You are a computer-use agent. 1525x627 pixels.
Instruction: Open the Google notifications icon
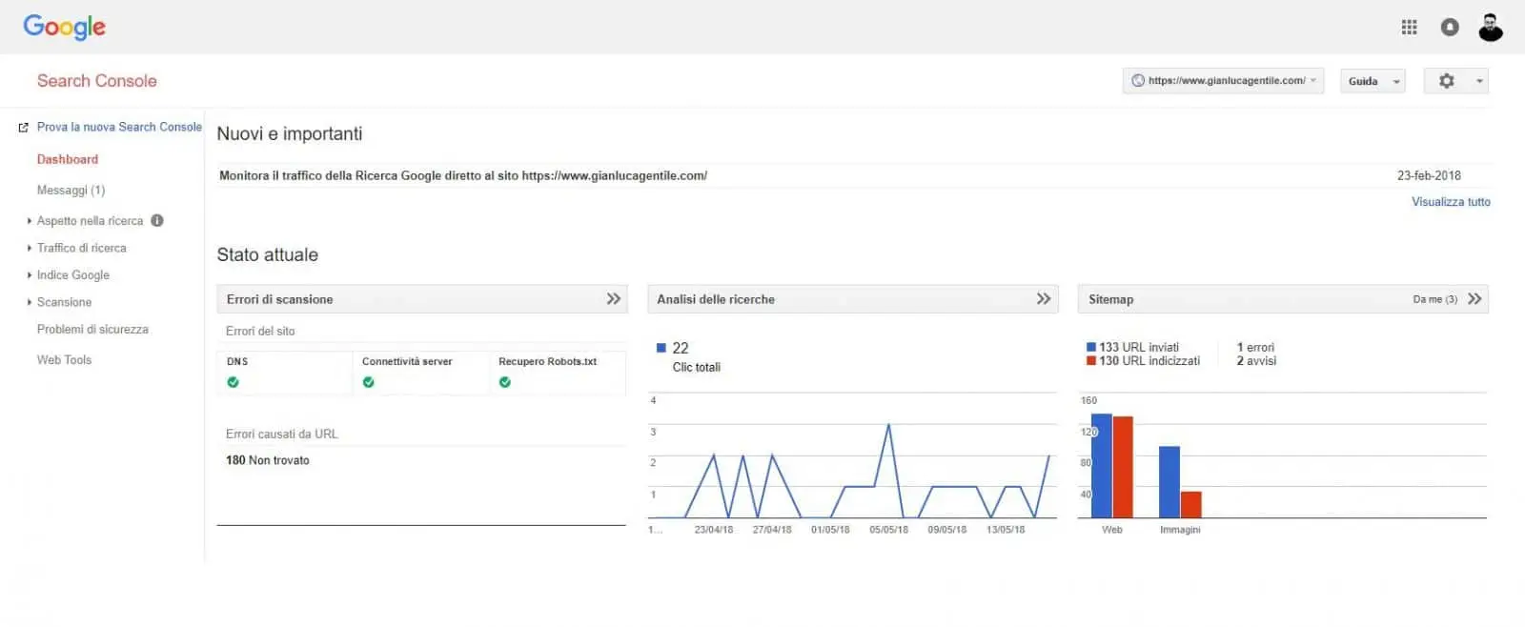tap(1450, 28)
